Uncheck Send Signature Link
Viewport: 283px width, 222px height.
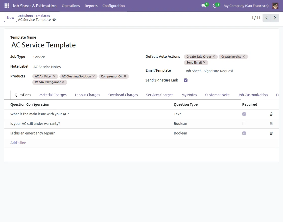[x=186, y=80]
